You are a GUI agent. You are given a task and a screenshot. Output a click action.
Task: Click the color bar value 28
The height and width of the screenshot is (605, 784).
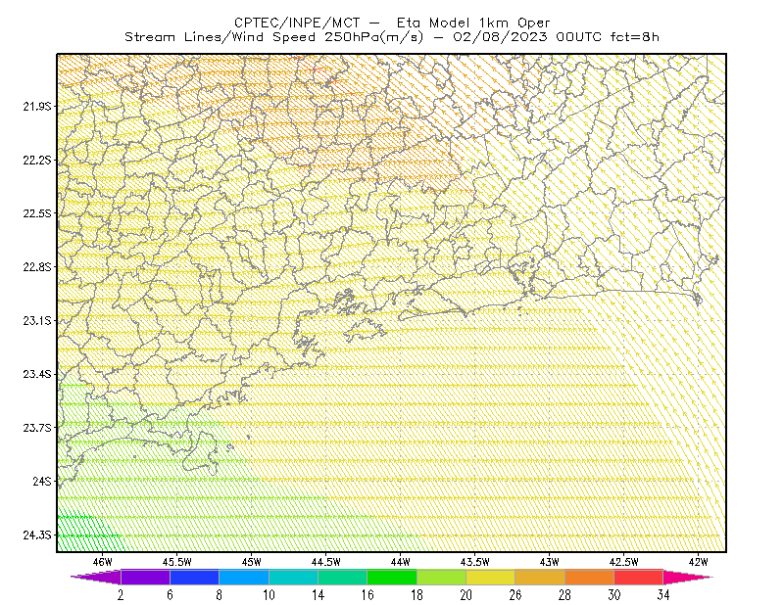tap(565, 595)
